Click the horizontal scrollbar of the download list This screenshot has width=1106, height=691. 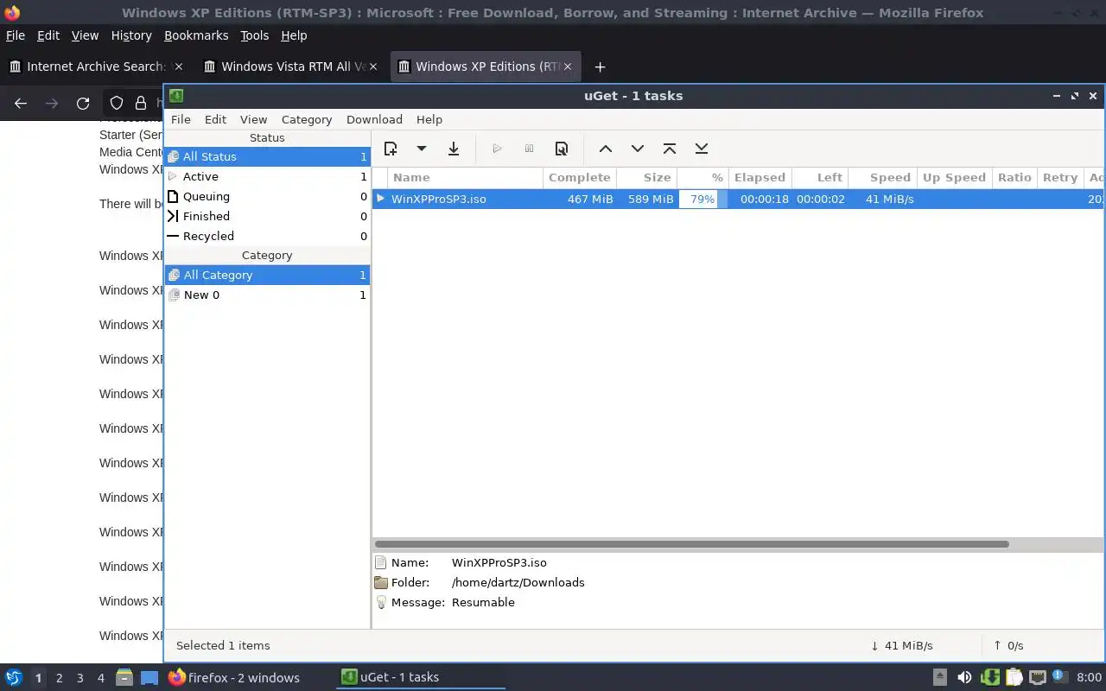[x=691, y=544]
